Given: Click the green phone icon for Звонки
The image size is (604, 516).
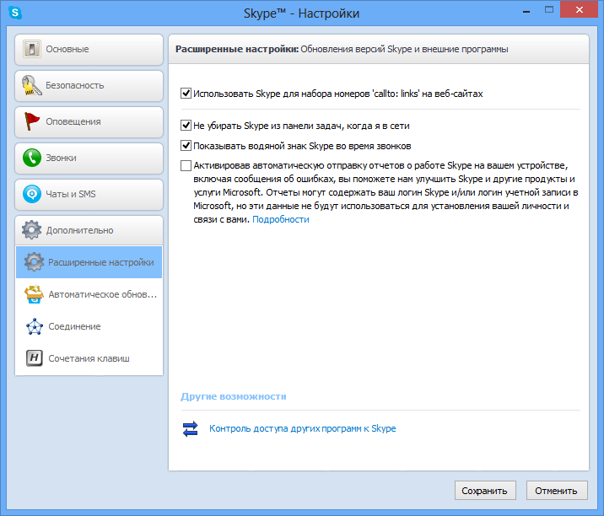Looking at the screenshot, I should [31, 158].
